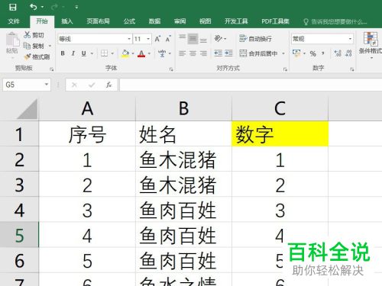Click the insert function fx icon
Viewport: 382px width, 286px height.
click(x=108, y=85)
